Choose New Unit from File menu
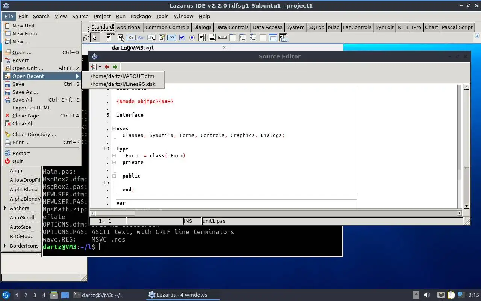Viewport: 481px width, 301px height. (42, 26)
